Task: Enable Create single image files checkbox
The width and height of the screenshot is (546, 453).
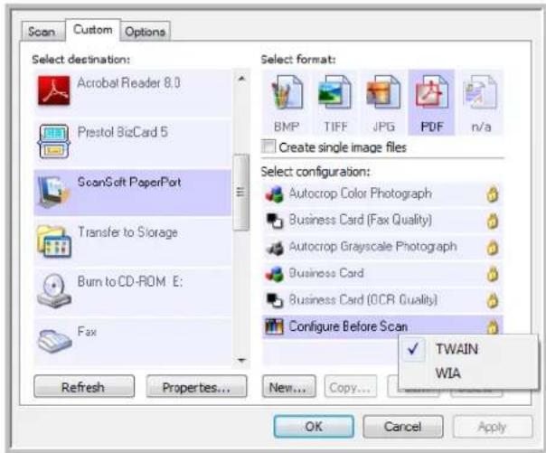Action: [x=268, y=146]
